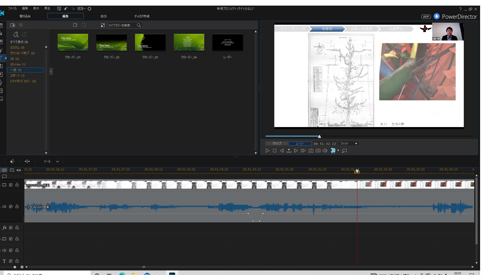Click the Play button in preview
The height and width of the screenshot is (275, 489).
tap(267, 151)
